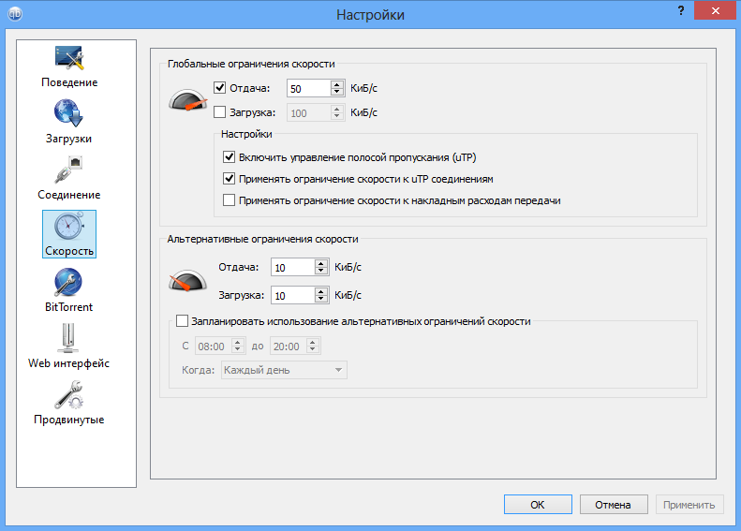Decrease alternative Загрузка with down arrow

321,299
